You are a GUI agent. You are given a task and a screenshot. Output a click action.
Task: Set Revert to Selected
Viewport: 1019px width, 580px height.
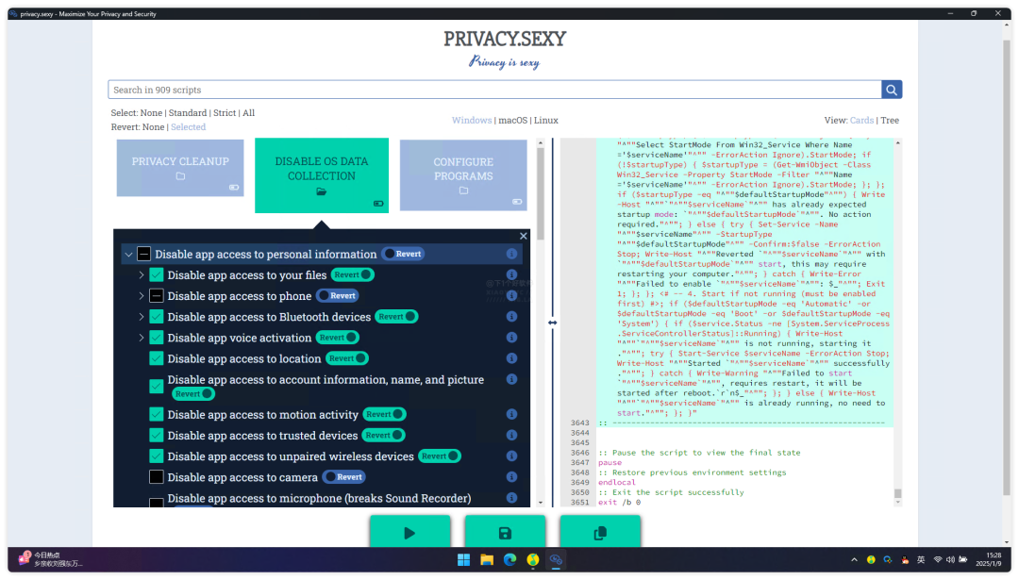[x=189, y=126]
